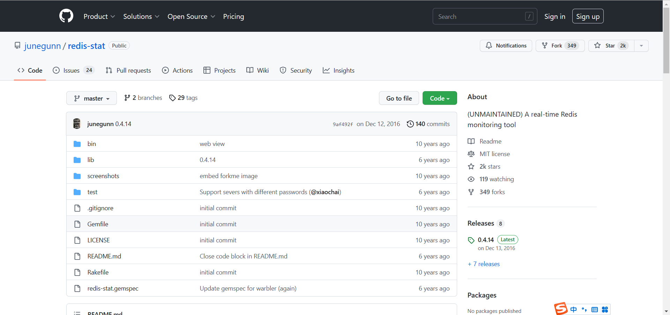
Task: Click the repository book icon beside junegunn
Action: click(17, 45)
